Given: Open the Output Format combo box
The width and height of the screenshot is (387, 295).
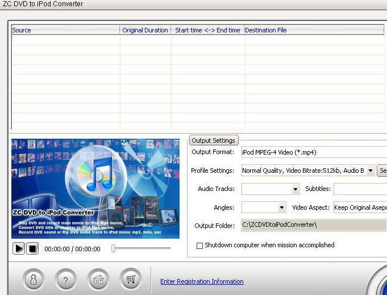Looking at the screenshot, I should pyautogui.click(x=314, y=152).
